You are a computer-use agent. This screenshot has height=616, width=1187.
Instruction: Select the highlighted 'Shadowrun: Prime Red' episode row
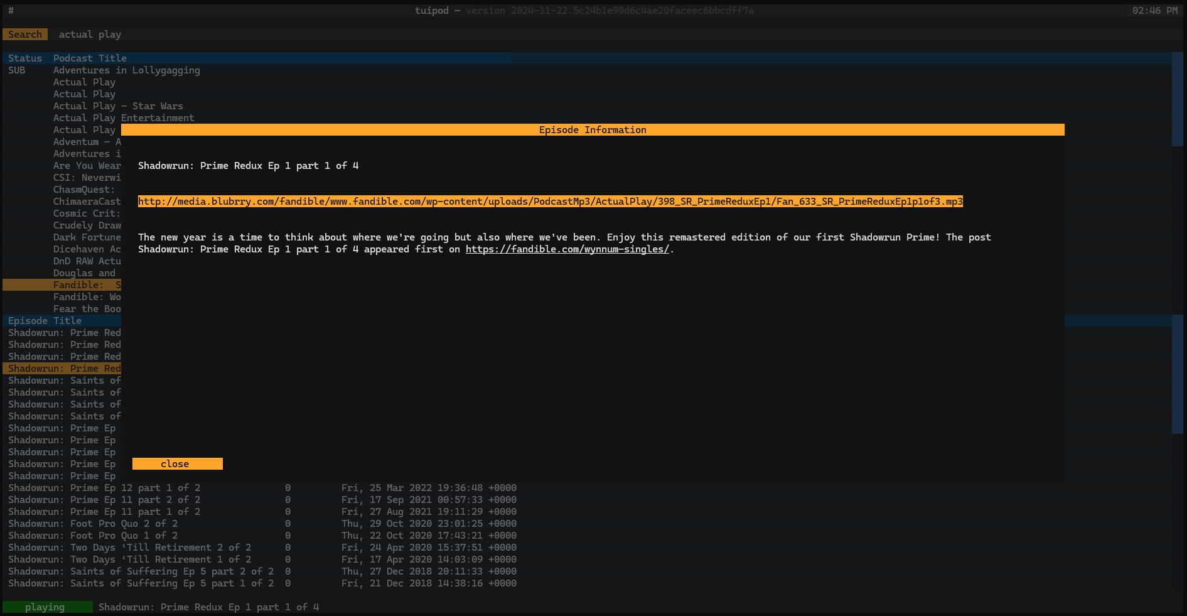[62, 369]
